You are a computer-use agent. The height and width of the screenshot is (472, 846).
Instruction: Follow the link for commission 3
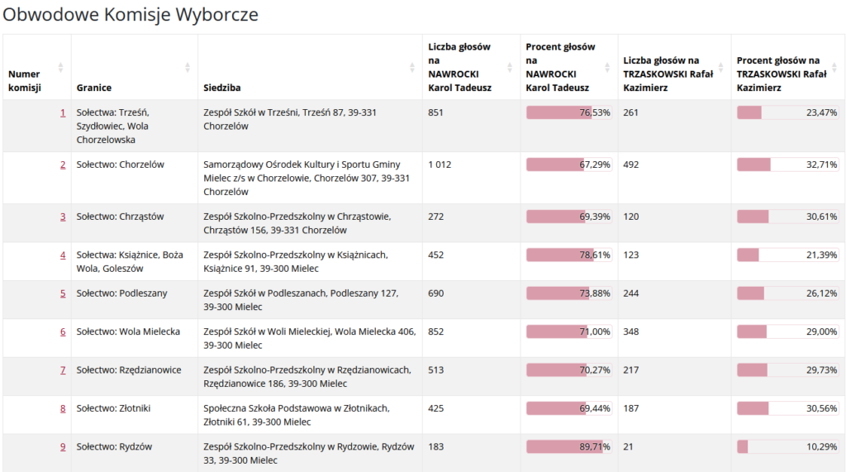click(x=63, y=217)
